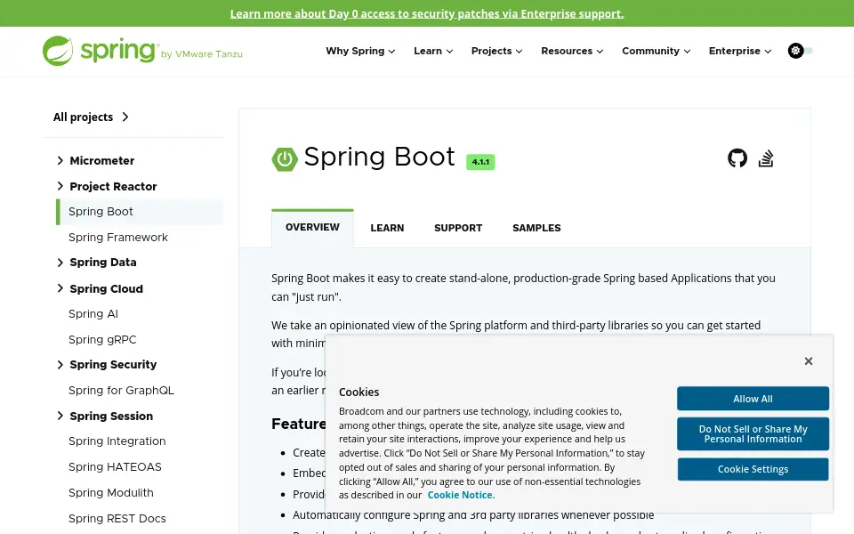Open the Spring Security label
Viewport: 854px width, 534px height.
(x=113, y=365)
